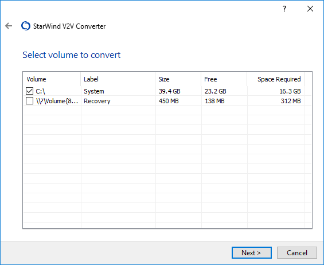Click the Cancel button
This screenshot has height=265, width=324.
(297, 252)
